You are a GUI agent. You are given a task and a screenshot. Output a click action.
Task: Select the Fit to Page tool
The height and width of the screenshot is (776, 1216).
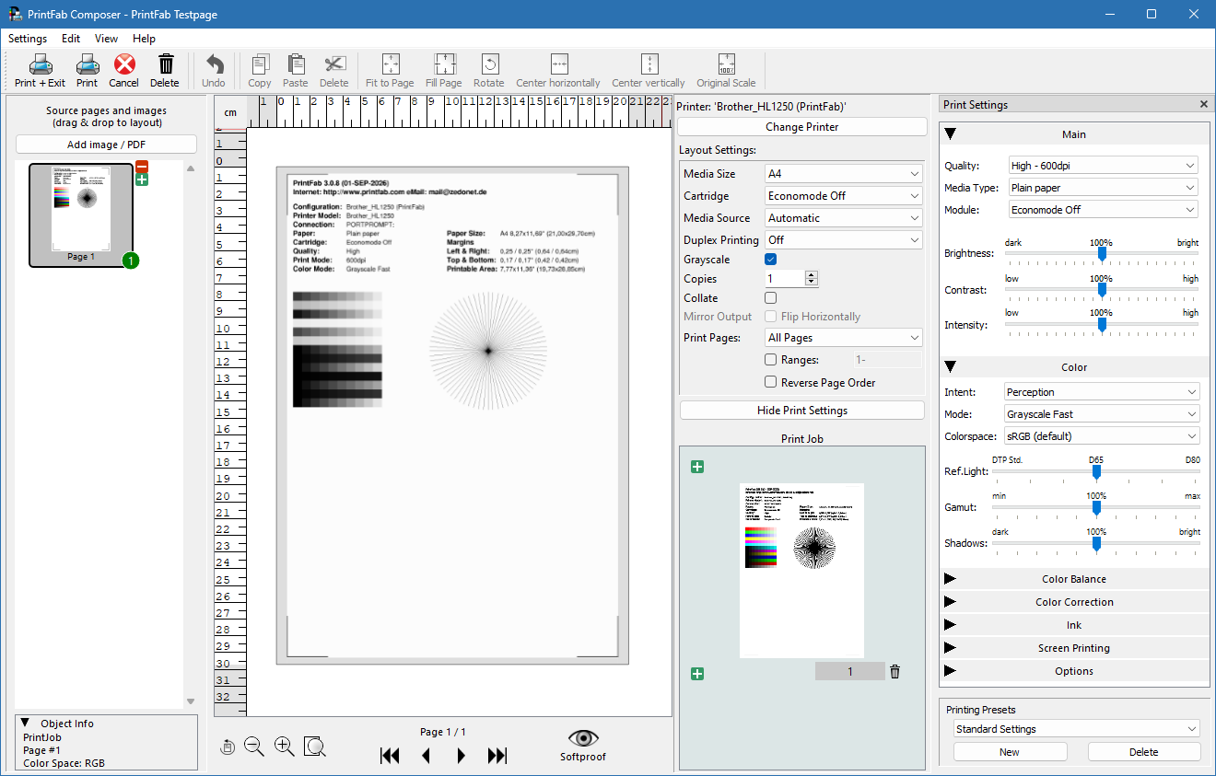pos(390,71)
